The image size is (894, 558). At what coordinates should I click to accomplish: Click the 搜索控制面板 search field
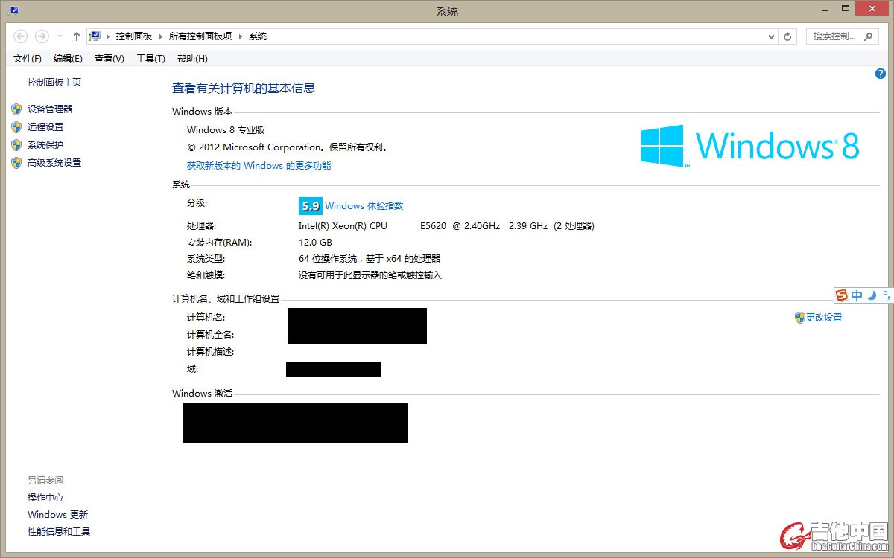834,36
